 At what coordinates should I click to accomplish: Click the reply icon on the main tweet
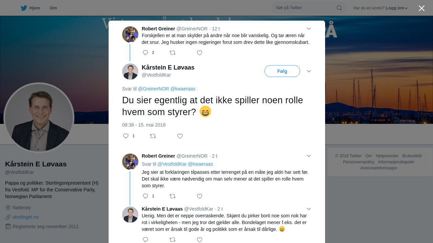coord(126,136)
